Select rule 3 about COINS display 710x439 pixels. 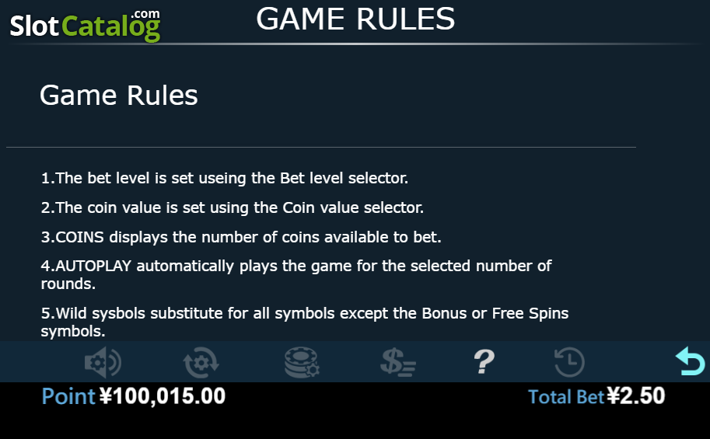click(x=241, y=237)
